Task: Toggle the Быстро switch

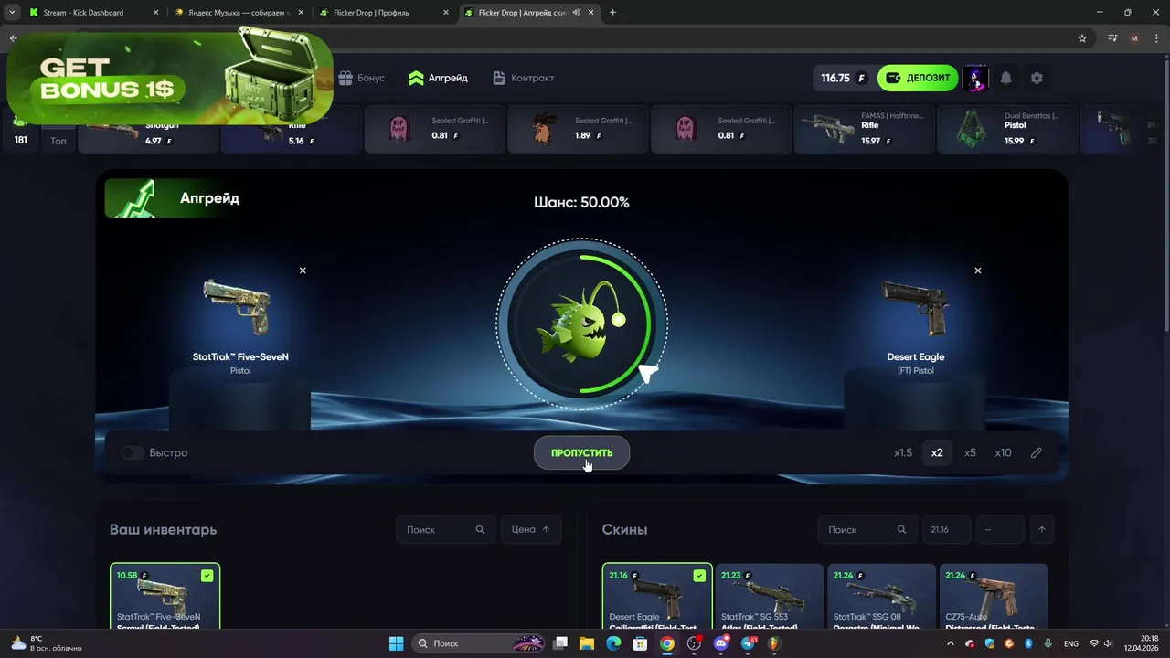Action: click(133, 452)
